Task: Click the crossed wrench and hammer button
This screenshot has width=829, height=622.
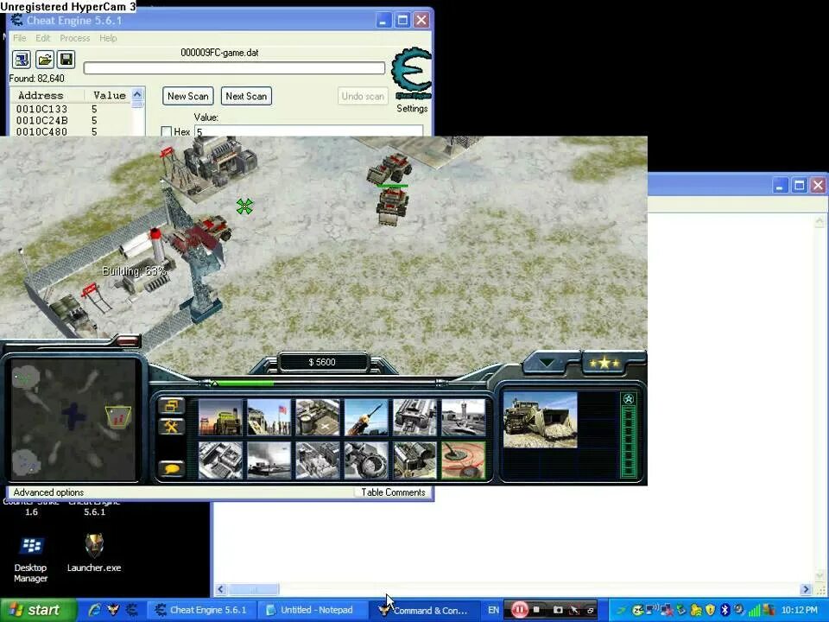Action: [171, 426]
